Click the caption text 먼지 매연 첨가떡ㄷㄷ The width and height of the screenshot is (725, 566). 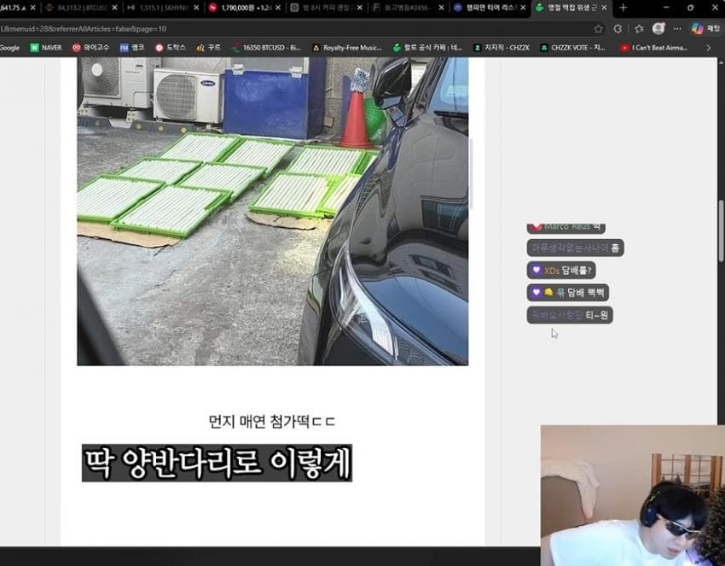tap(271, 422)
